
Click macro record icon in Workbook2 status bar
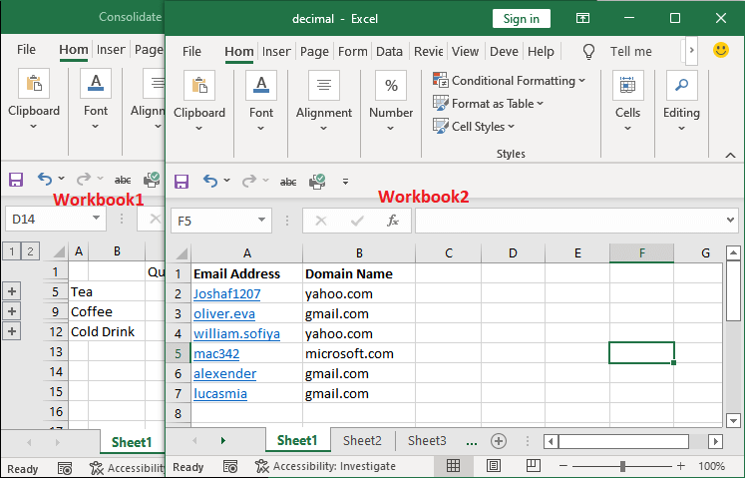click(230, 466)
